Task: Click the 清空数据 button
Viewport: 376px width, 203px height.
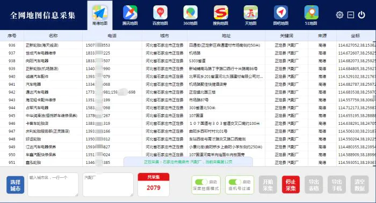Action: tap(359, 185)
